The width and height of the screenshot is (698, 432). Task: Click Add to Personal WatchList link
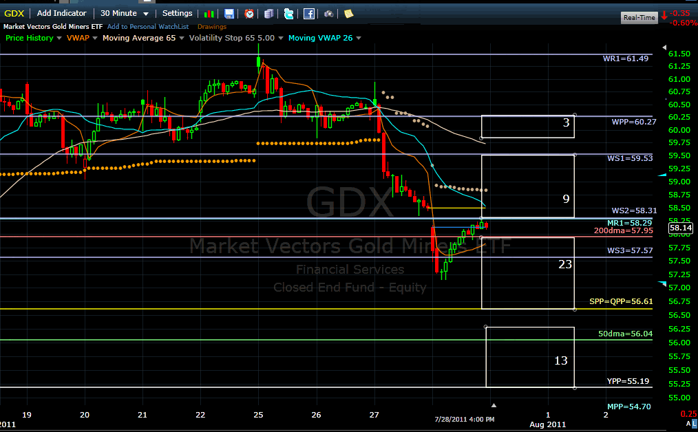(148, 27)
